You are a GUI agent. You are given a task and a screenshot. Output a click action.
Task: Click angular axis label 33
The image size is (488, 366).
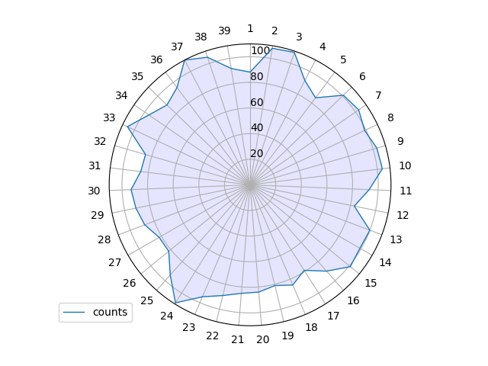(109, 117)
